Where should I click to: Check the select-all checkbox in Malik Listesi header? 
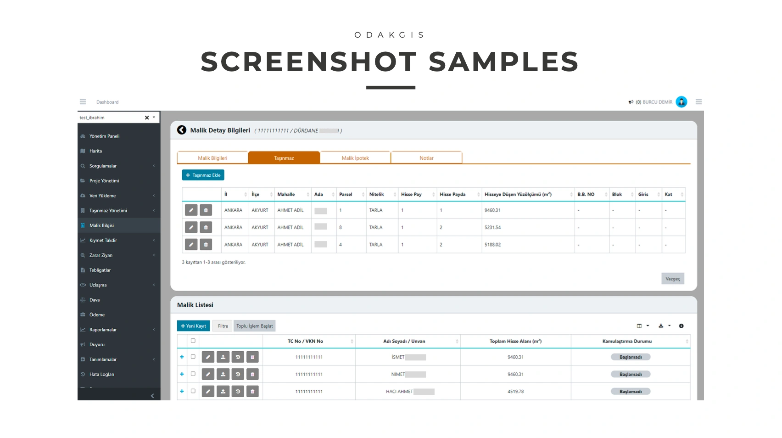(193, 341)
